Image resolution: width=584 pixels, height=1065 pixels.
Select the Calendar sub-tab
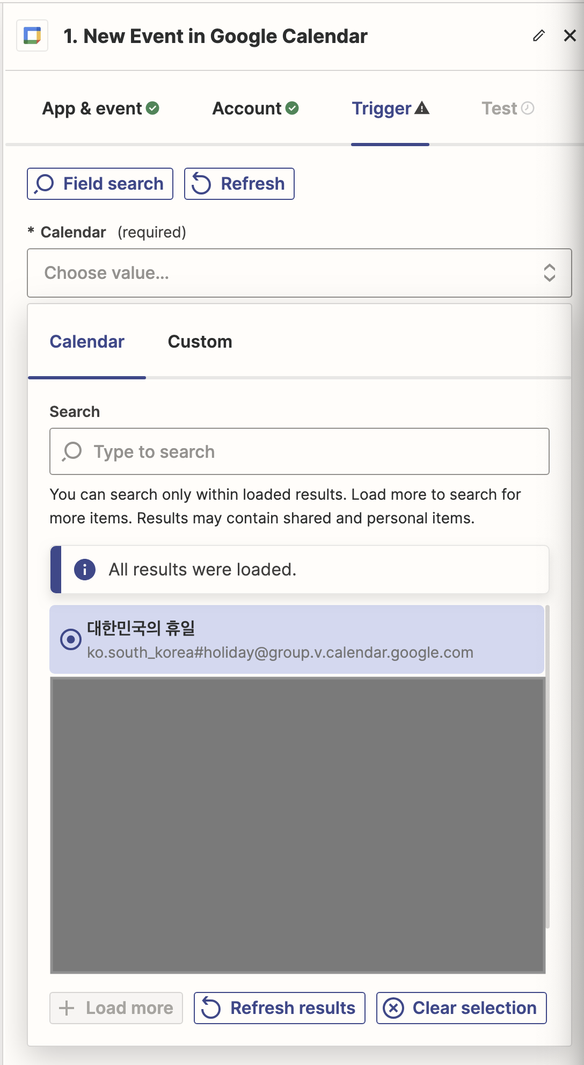tap(87, 342)
